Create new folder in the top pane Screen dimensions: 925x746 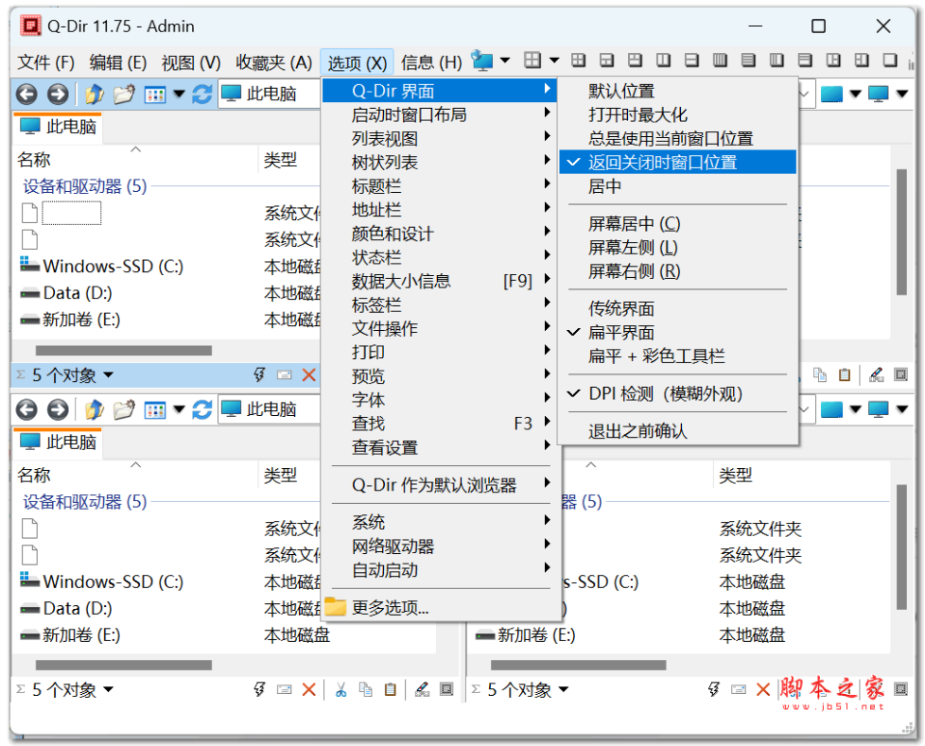coord(124,94)
